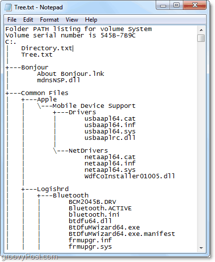
Task: Open the View menu
Action: pyautogui.click(x=72, y=20)
